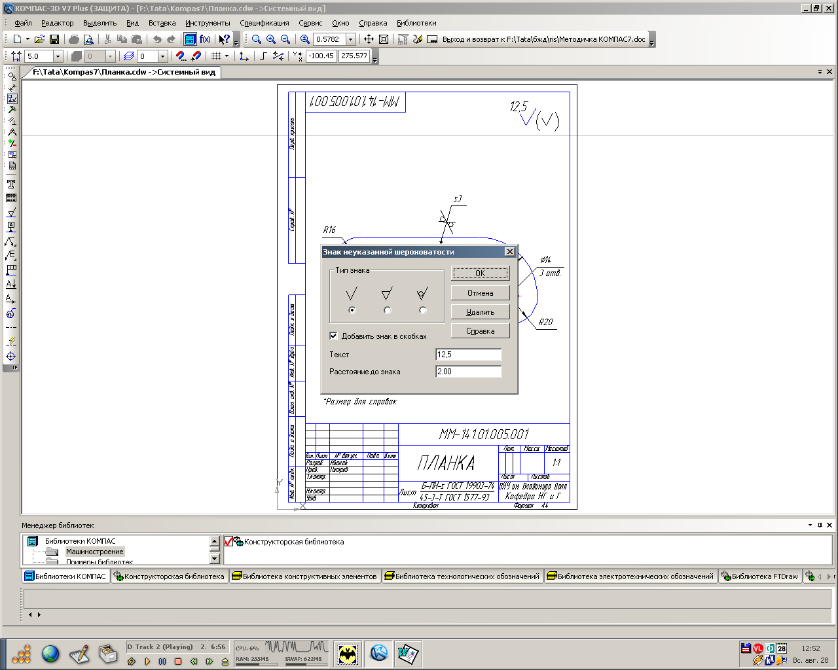
Task: Click the Удалить button
Action: point(481,312)
